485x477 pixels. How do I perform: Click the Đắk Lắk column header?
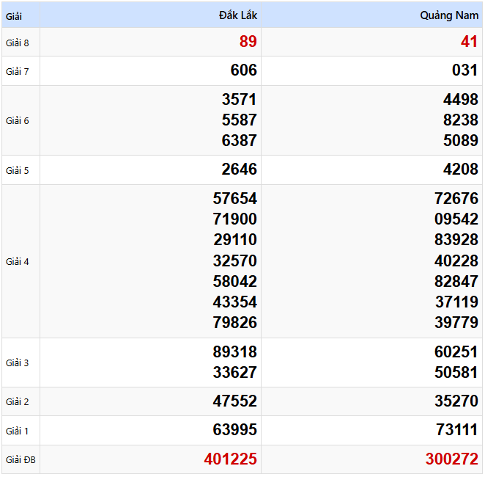[x=237, y=15]
